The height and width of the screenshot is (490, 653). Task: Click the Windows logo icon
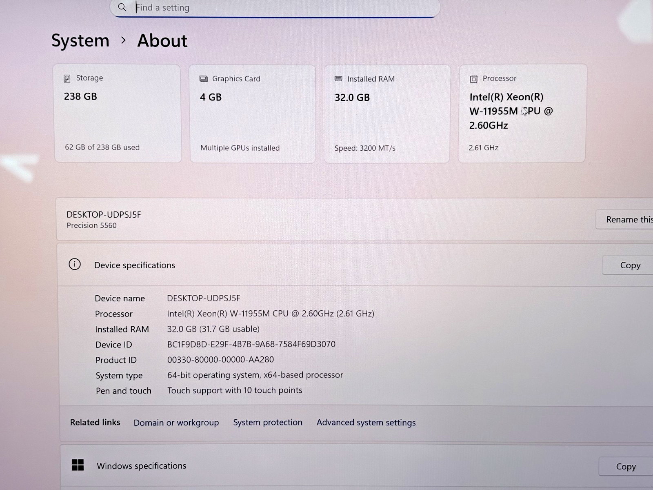[x=78, y=465]
